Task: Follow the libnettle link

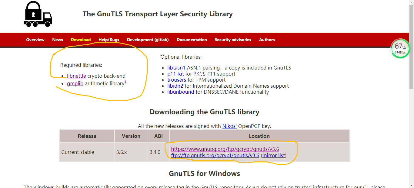Action: point(76,76)
